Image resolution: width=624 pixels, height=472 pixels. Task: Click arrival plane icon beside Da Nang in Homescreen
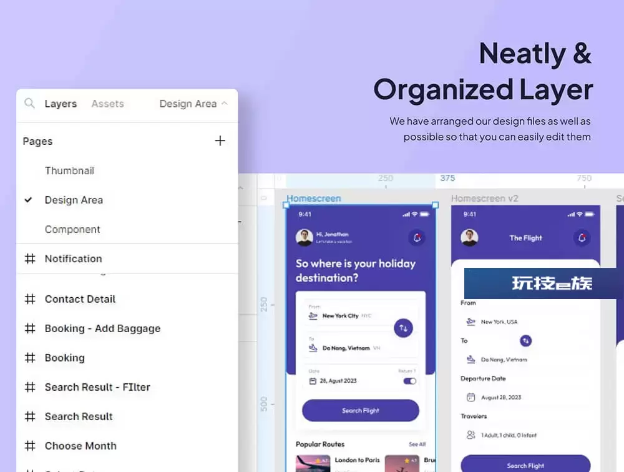tap(313, 348)
